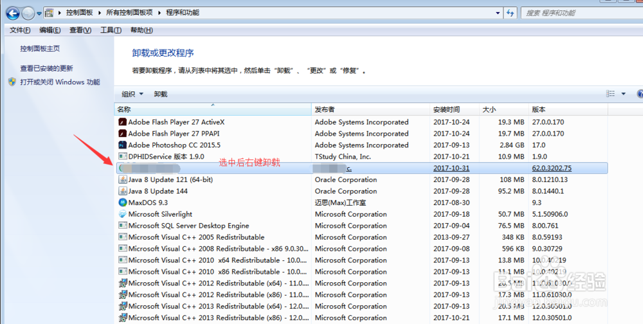Click the Visual C++ 2010 x64 icon
Viewport: 643px width, 324px height.
122,260
